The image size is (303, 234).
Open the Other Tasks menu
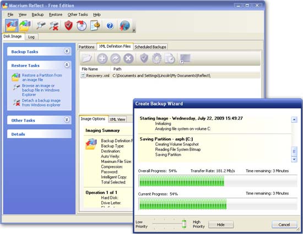click(x=78, y=15)
